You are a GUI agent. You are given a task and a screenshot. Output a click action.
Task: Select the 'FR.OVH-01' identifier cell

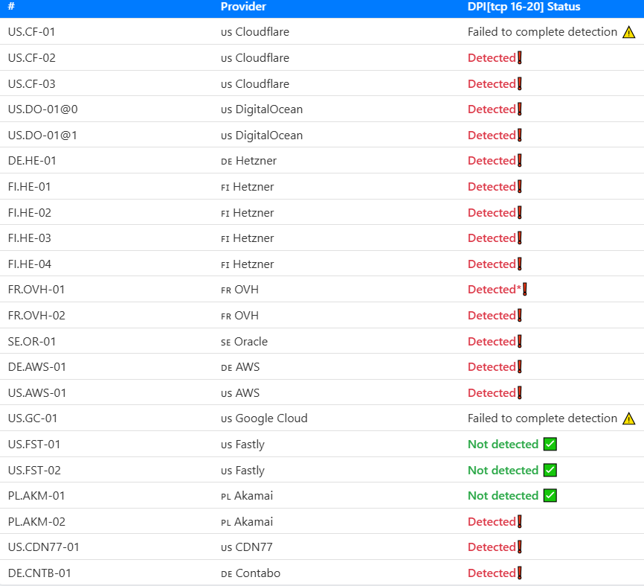click(x=36, y=290)
